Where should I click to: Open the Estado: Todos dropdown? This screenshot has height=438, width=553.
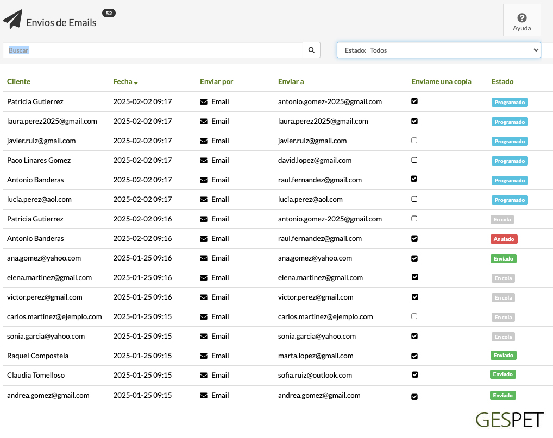tap(439, 50)
